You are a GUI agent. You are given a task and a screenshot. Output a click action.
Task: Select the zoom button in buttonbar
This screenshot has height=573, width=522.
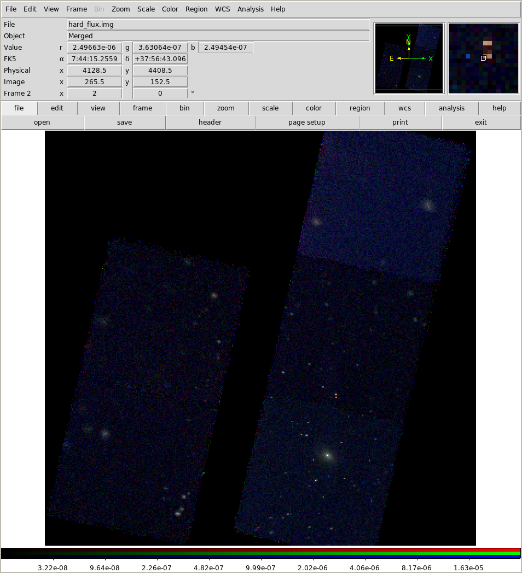coord(225,108)
